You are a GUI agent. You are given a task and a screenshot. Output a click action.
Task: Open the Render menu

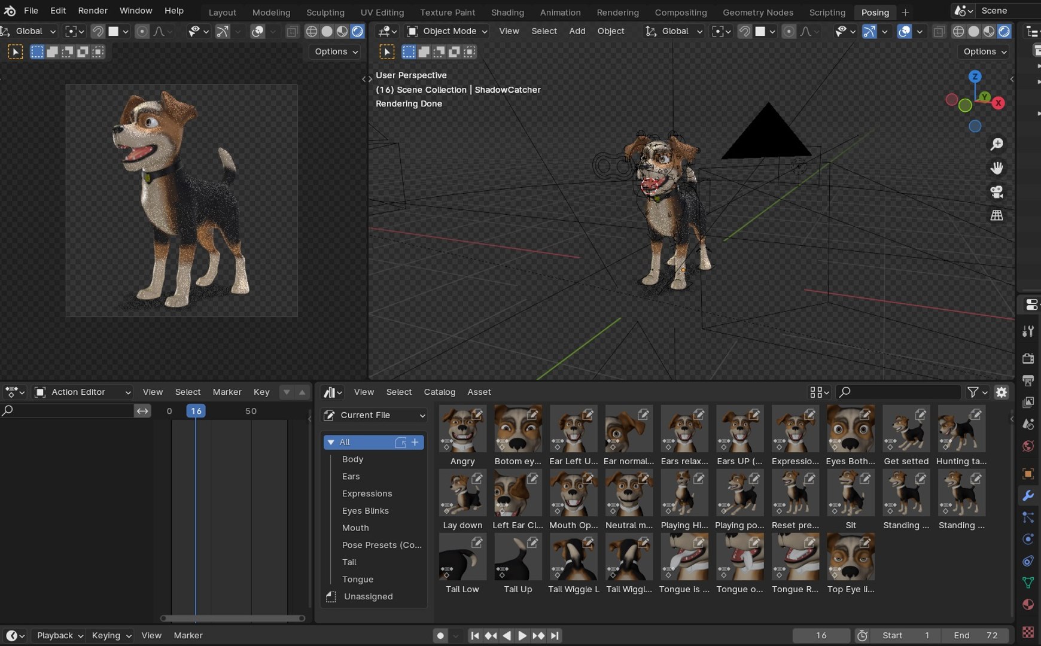pyautogui.click(x=93, y=11)
